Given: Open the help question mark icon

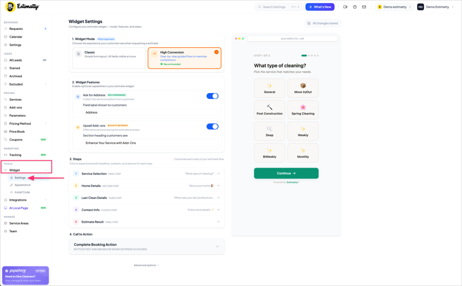Looking at the screenshot, I should tap(355, 7).
